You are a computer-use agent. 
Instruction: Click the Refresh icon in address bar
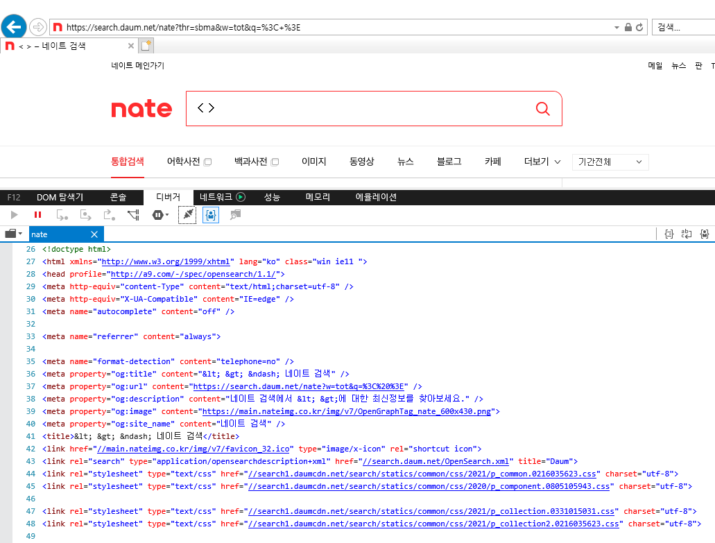coord(639,27)
